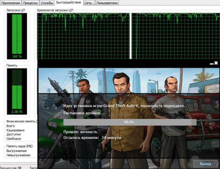Click the Осталось времени: 34 минуты text
This screenshot has width=220, height=169.
[92, 138]
